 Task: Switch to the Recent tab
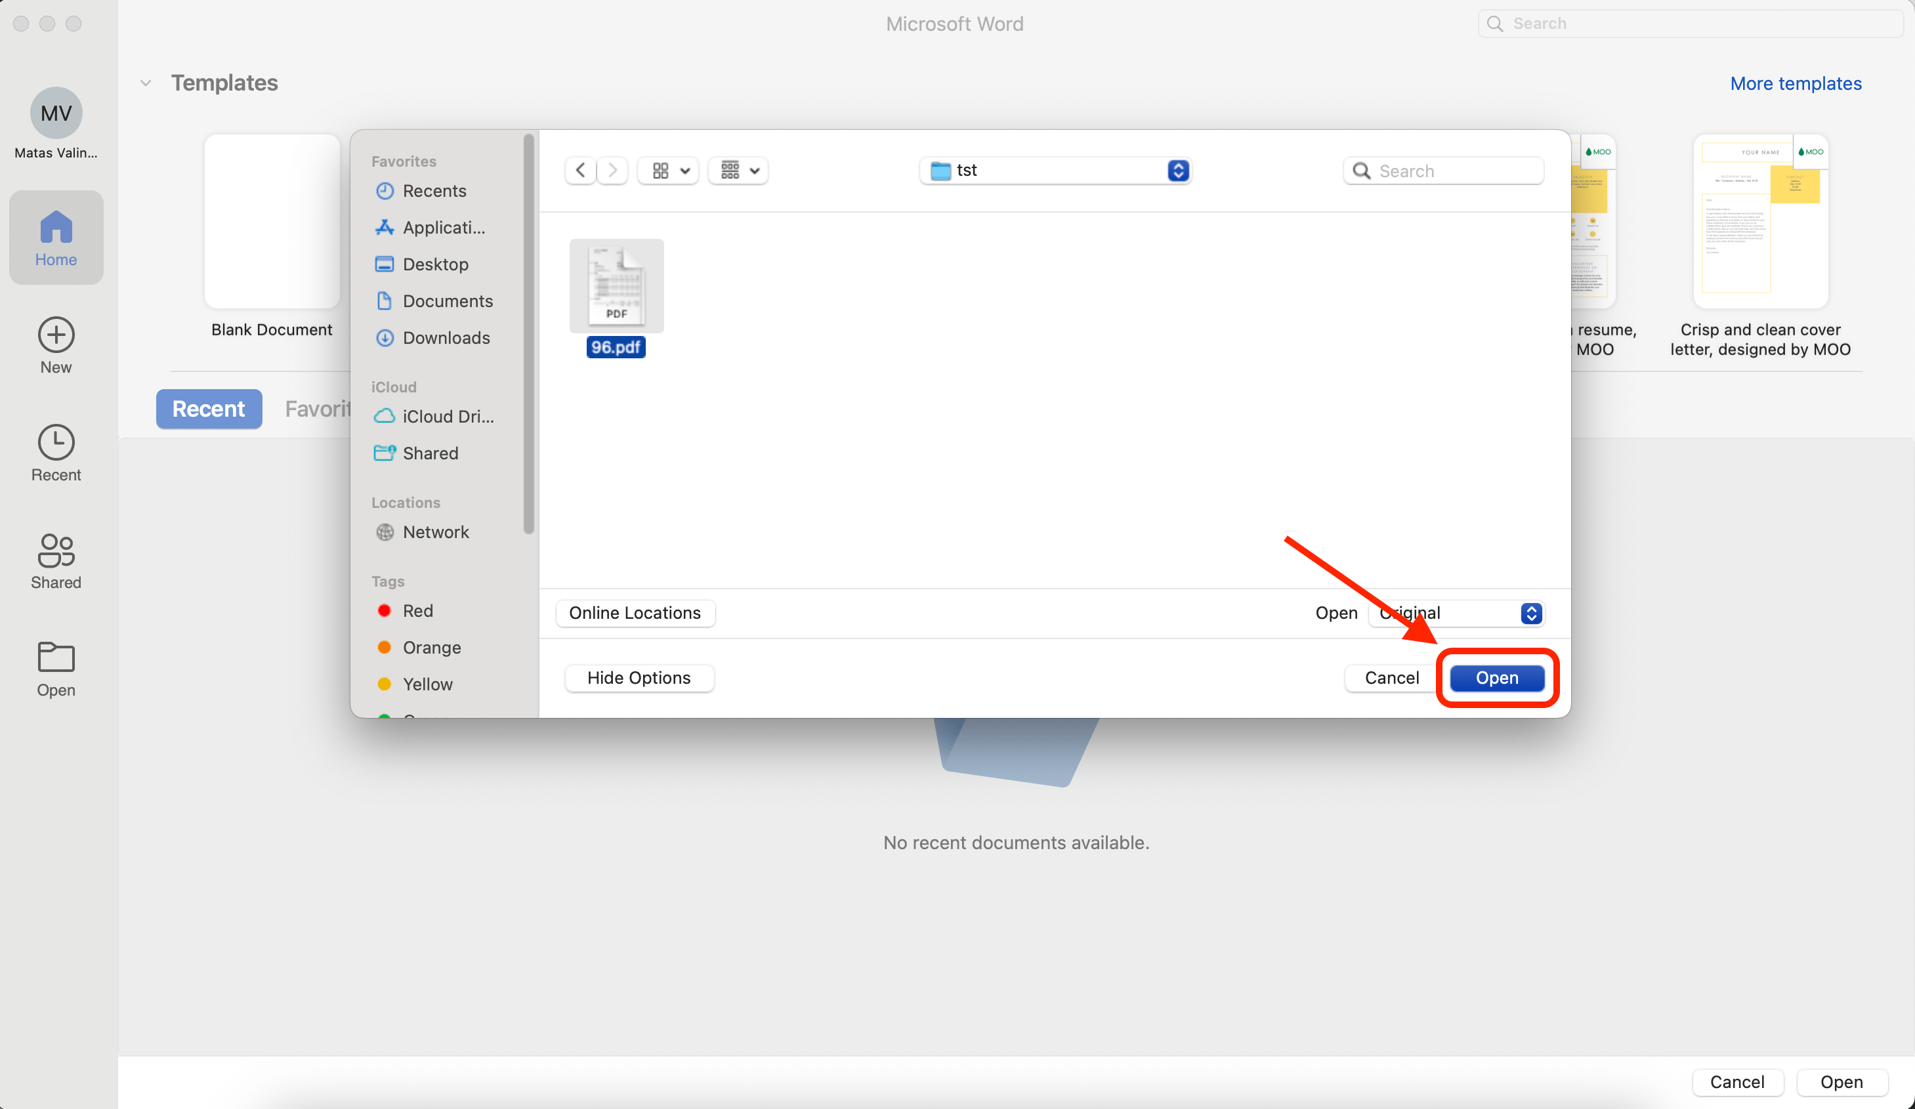click(209, 409)
